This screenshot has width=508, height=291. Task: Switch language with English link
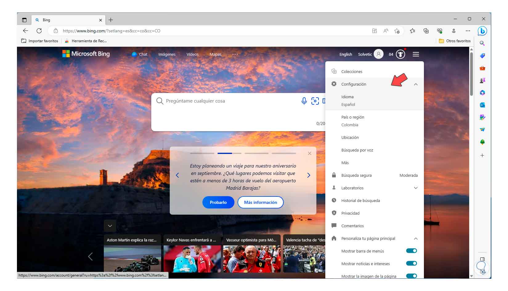346,55
